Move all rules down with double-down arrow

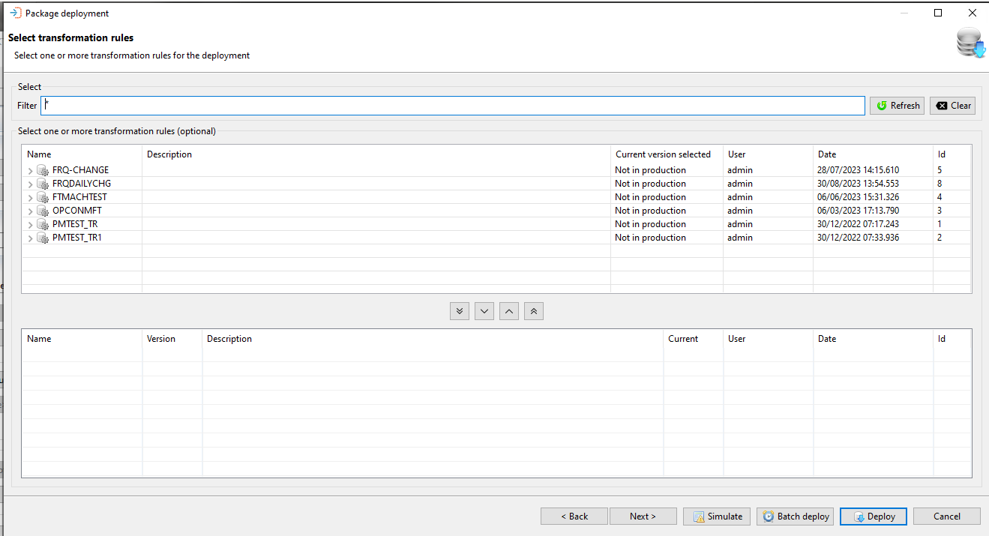[460, 311]
